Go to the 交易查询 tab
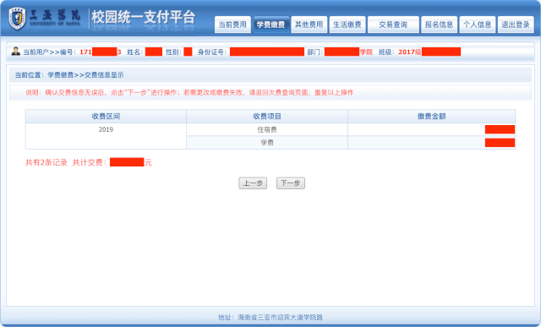 [393, 25]
